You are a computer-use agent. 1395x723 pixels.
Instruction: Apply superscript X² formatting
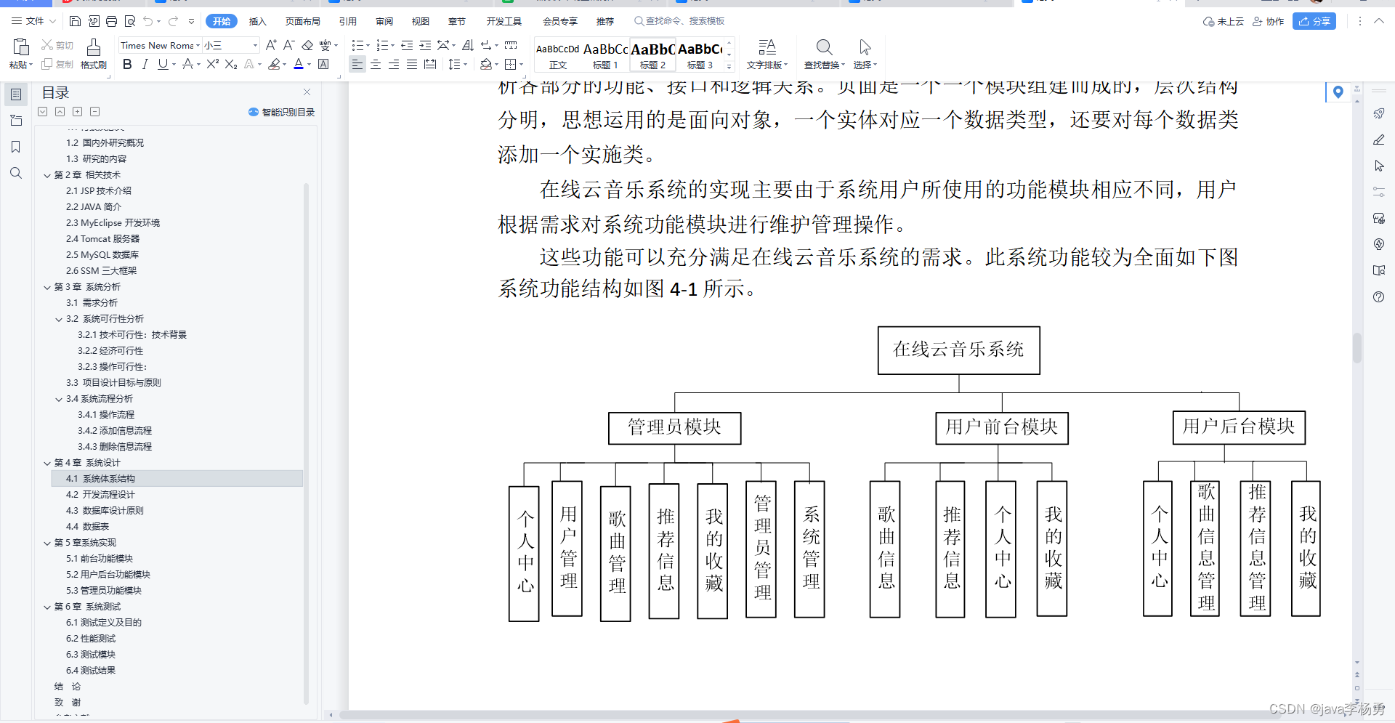click(x=212, y=64)
